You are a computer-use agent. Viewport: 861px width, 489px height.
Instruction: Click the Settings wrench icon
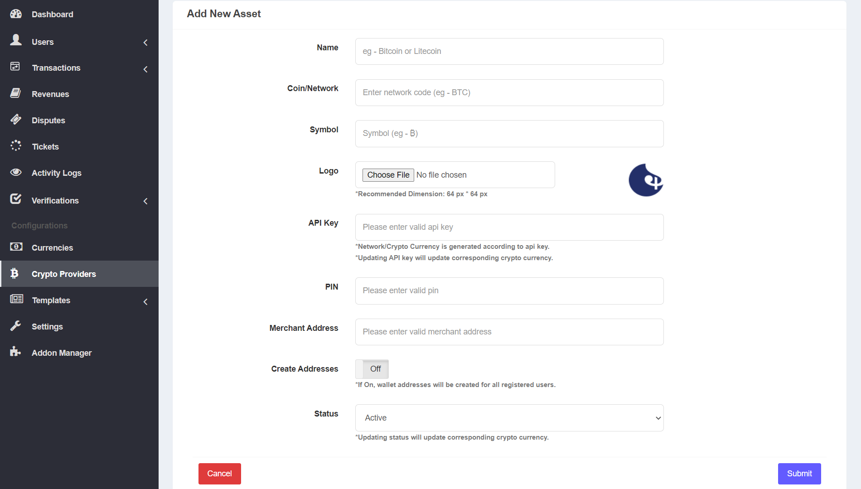pos(16,326)
